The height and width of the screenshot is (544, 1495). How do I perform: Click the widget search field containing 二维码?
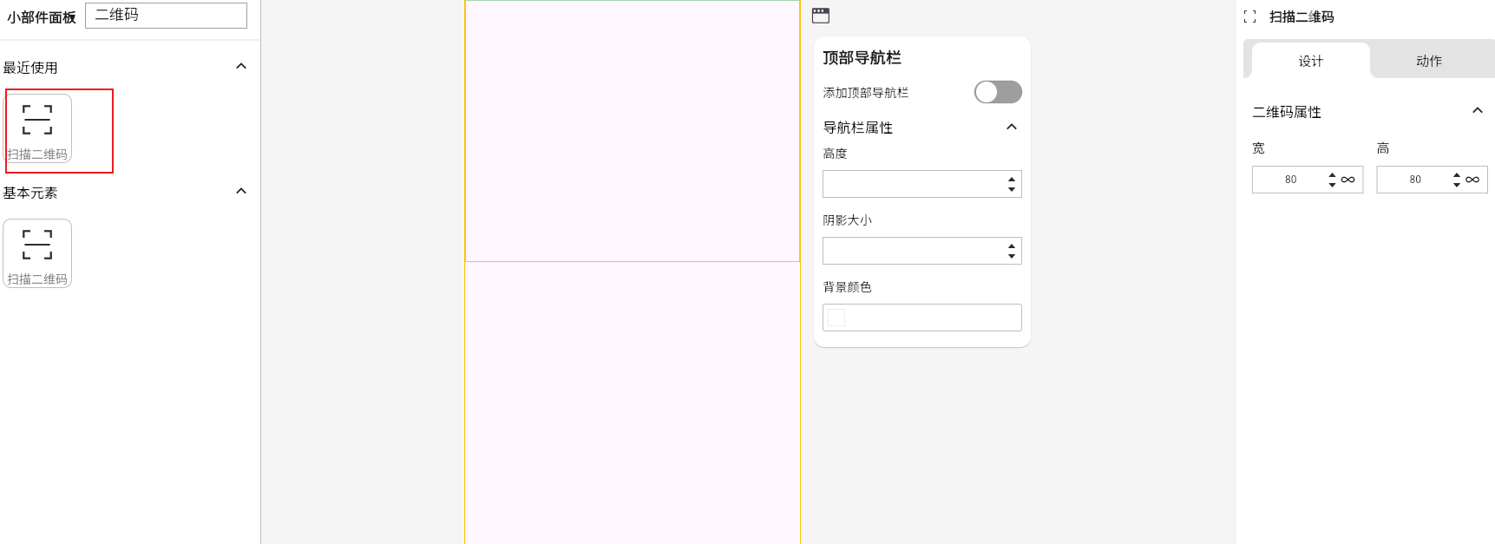tap(166, 16)
